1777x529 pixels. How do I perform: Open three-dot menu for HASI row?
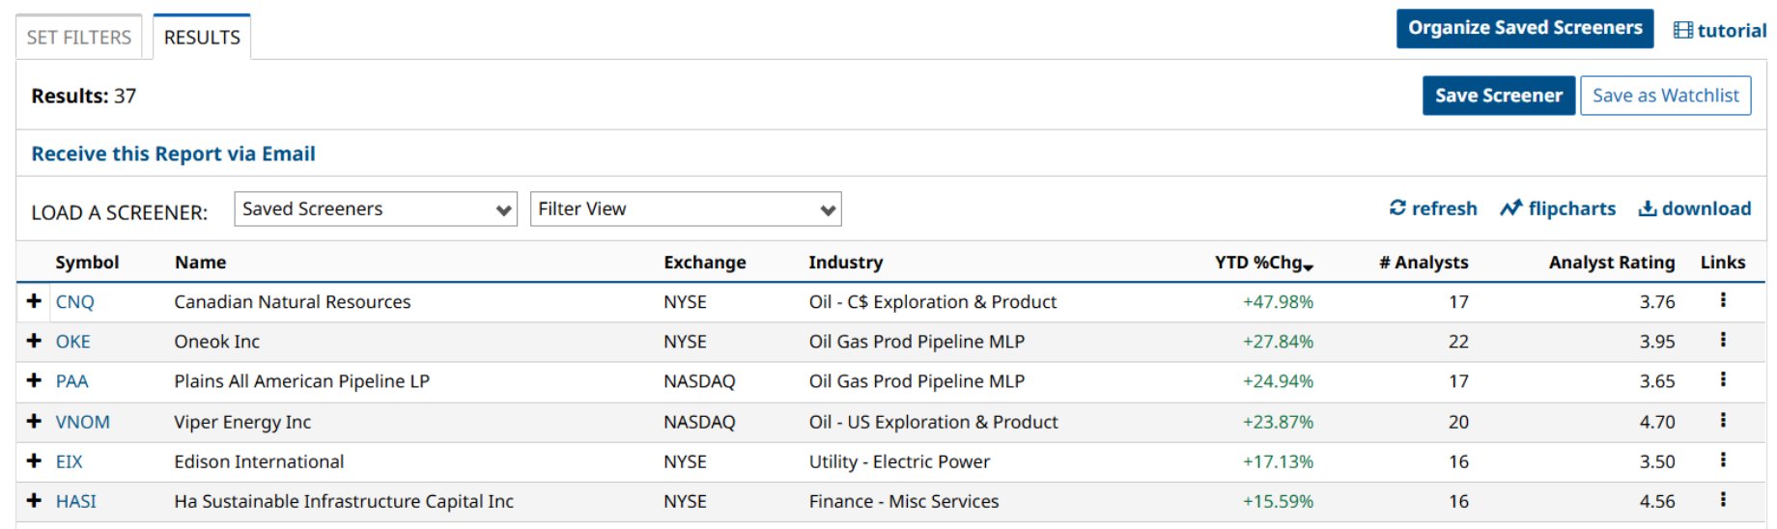click(1723, 499)
